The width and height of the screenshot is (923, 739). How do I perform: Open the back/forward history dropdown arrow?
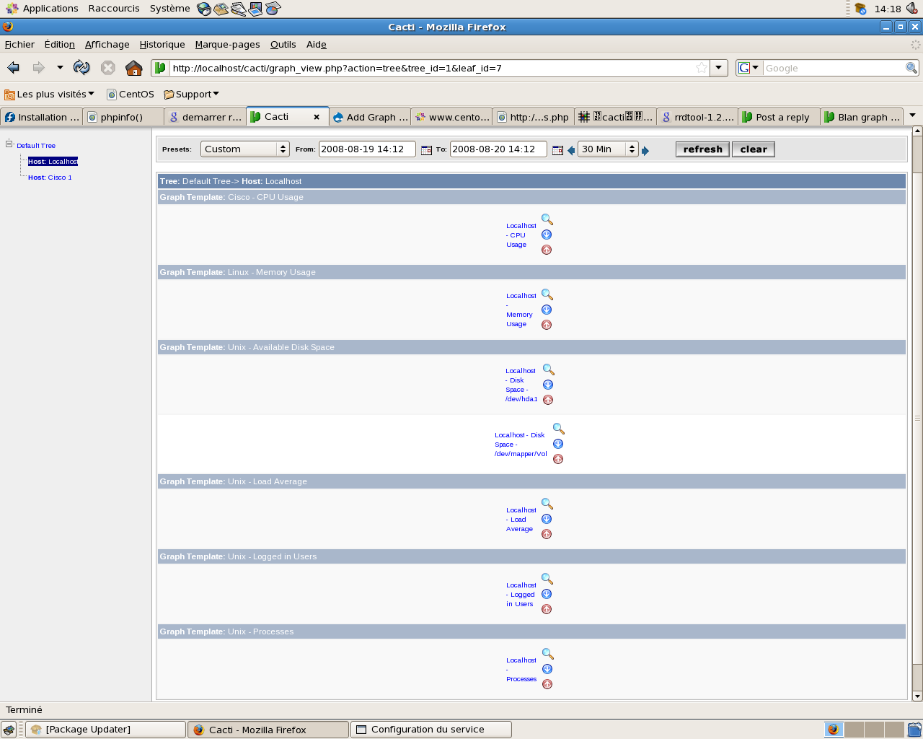tap(60, 68)
